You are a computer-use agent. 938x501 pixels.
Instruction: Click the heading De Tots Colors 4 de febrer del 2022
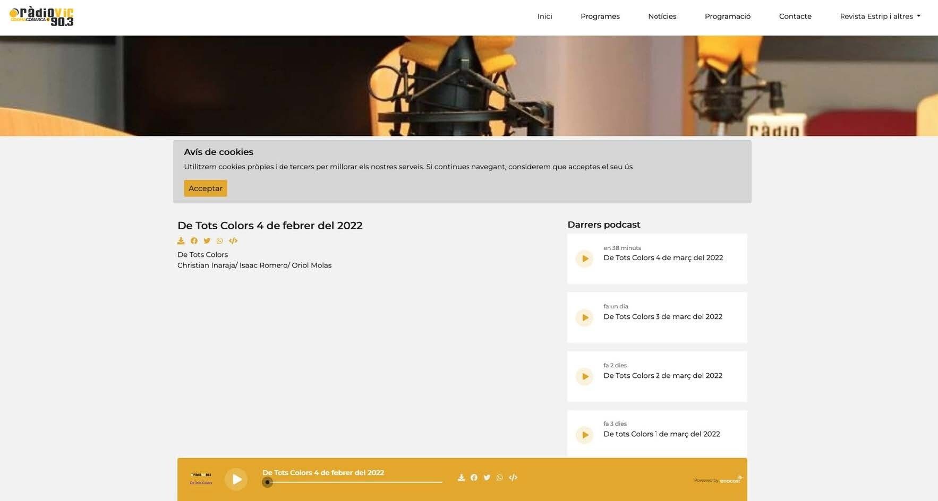(x=270, y=226)
